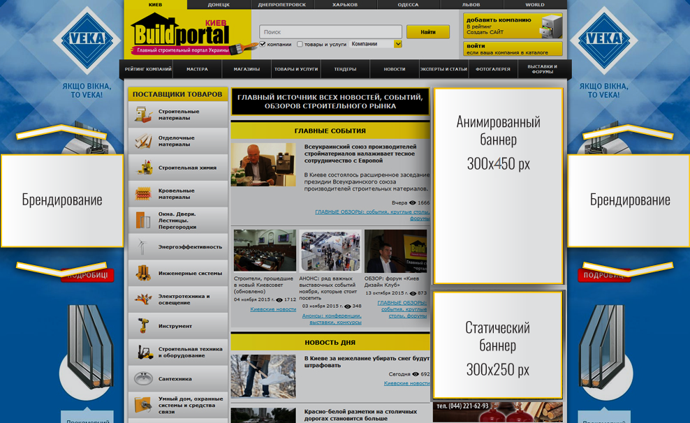Screen dimensions: 690x423
Task: Click the VEKA logo in right banner
Action: (603, 39)
